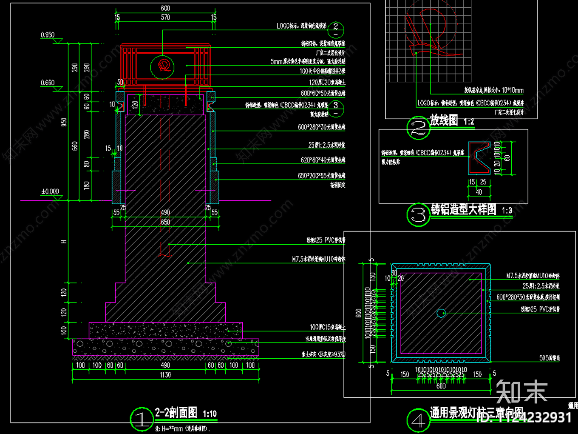Click the 'LOGO标示,铸铝造型' note under the grid
This screenshot has width=578, height=434.
[x=470, y=103]
